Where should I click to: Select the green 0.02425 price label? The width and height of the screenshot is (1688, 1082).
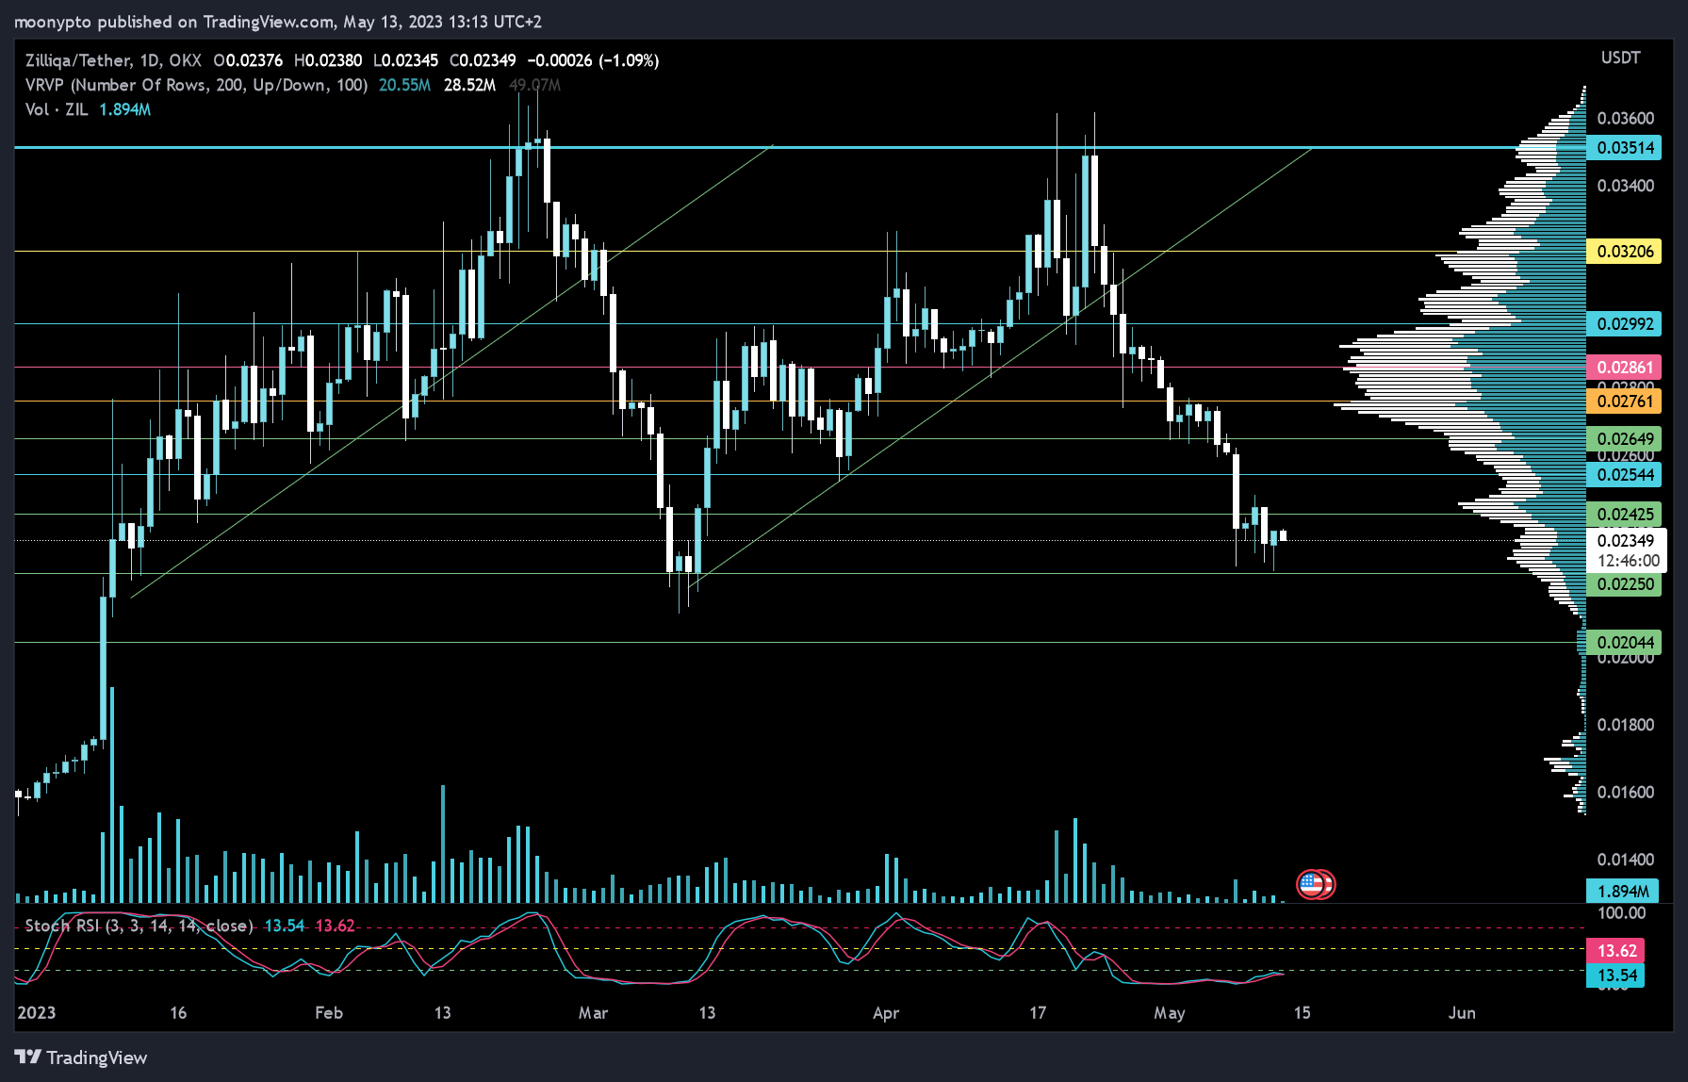click(x=1625, y=515)
